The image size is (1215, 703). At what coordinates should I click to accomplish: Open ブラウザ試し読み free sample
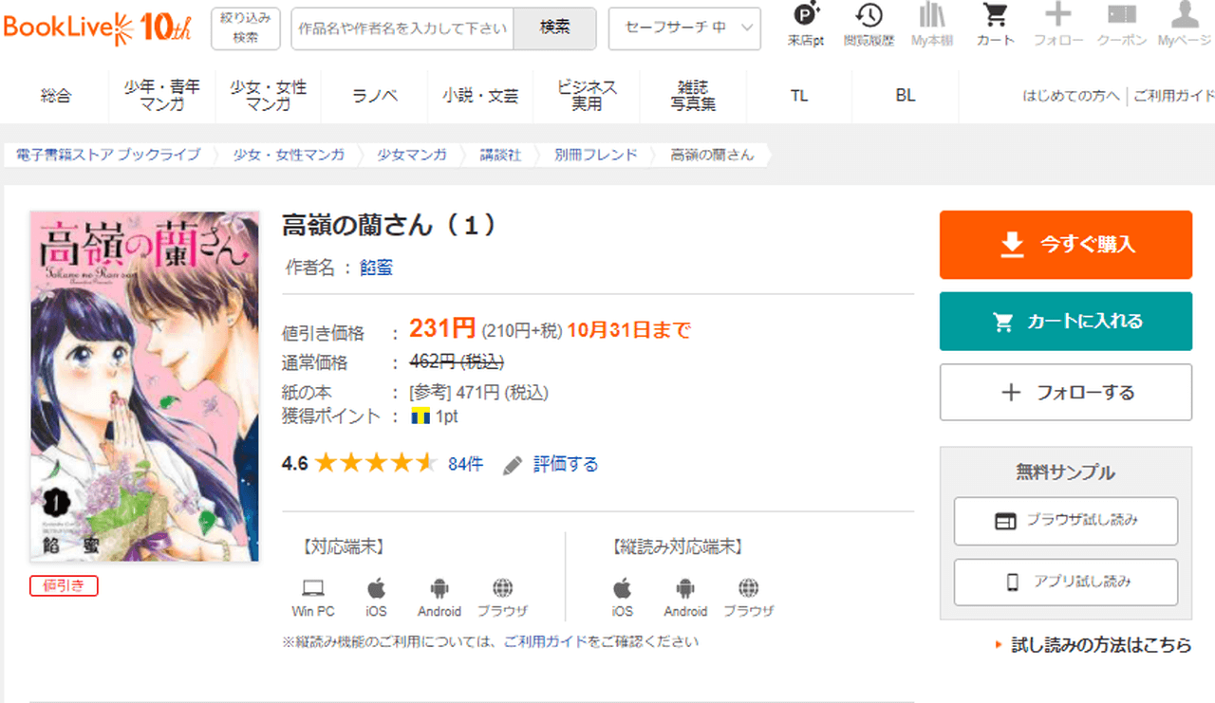(x=1065, y=521)
